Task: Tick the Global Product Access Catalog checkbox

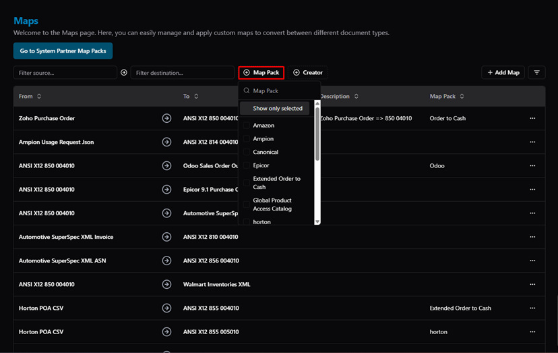Action: (246, 205)
